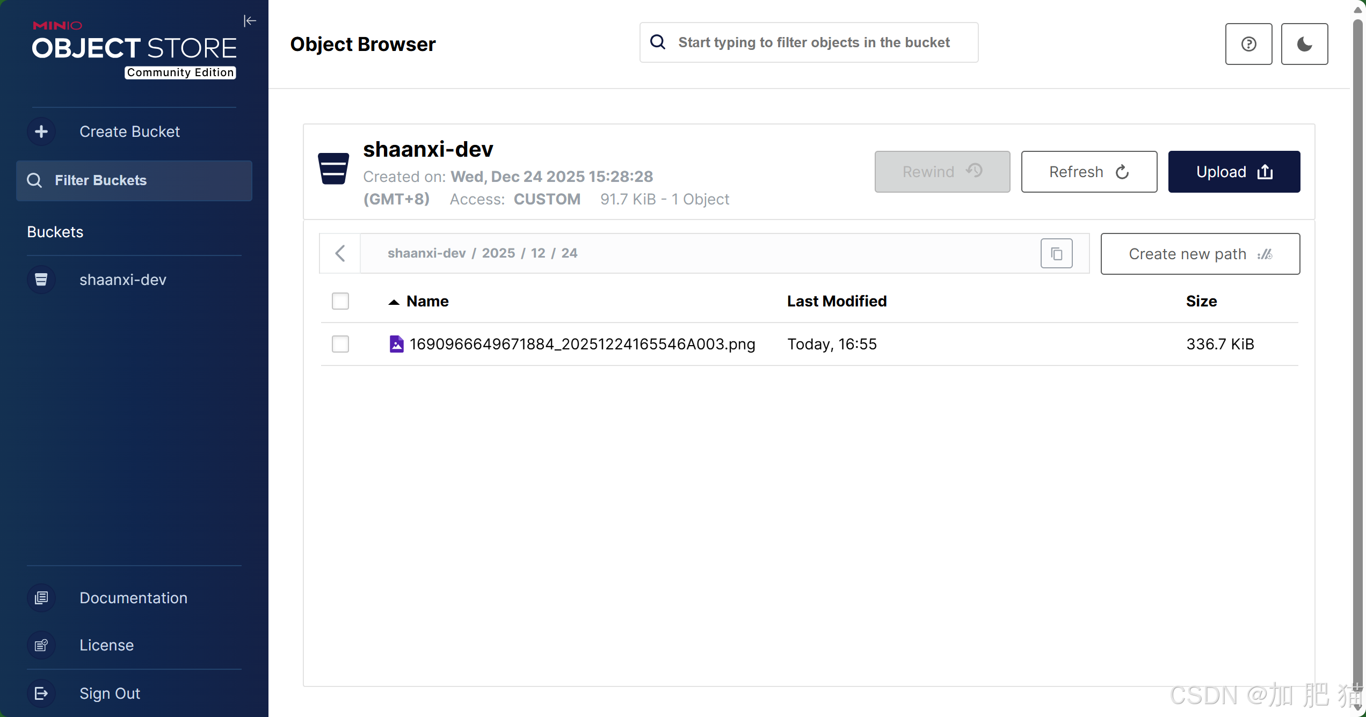Navigate to 2025 breadcrumb folder

[x=498, y=253]
